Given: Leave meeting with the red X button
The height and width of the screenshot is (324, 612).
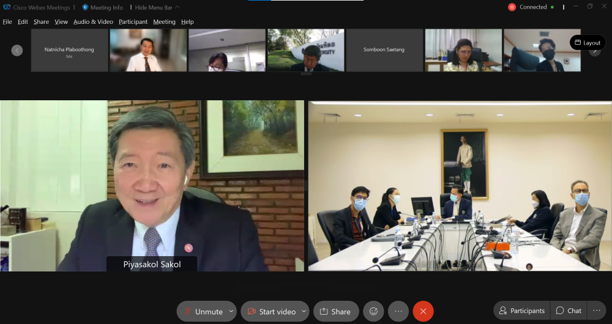Looking at the screenshot, I should click(423, 311).
